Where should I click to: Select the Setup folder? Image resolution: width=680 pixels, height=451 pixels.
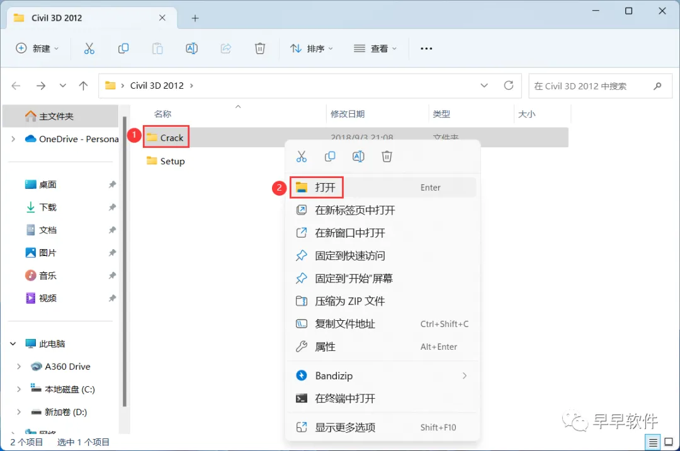166,161
